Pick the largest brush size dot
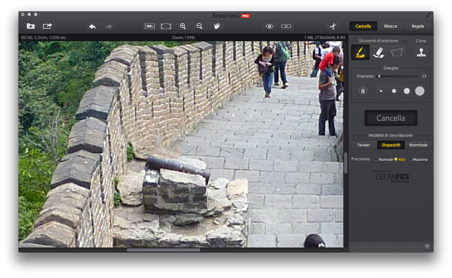The width and height of the screenshot is (452, 278). (x=420, y=91)
